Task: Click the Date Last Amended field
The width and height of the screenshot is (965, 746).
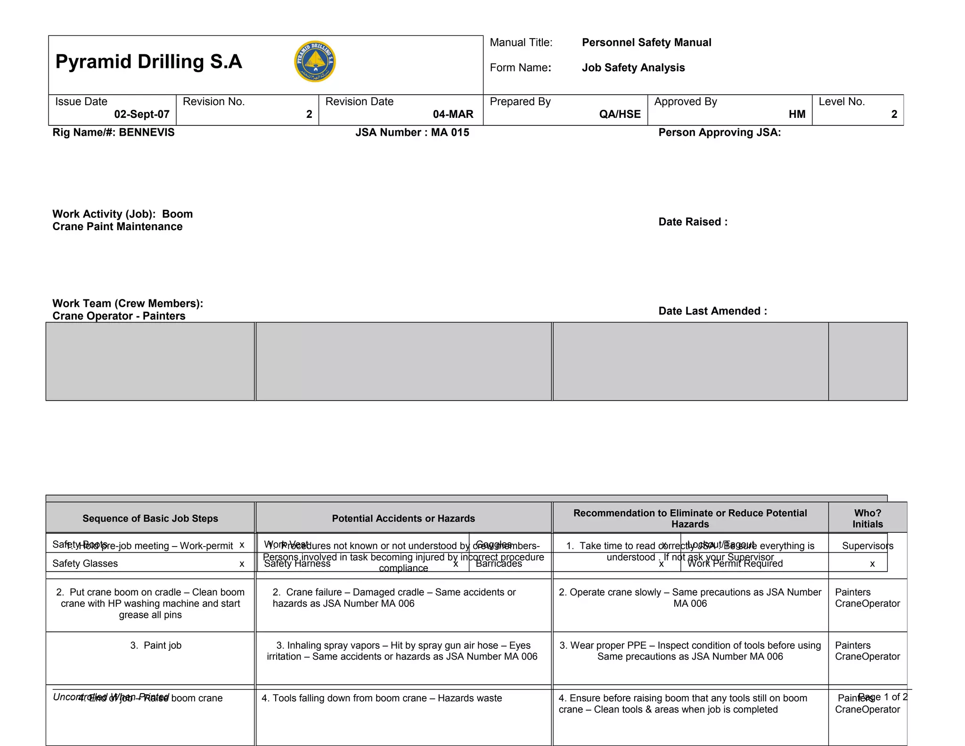Action: (712, 311)
